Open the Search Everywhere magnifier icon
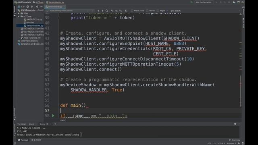258x145 pixels. tap(243, 2)
